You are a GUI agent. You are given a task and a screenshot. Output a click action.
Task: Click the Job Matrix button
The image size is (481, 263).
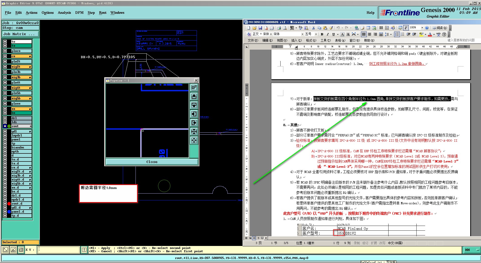pyautogui.click(x=21, y=34)
